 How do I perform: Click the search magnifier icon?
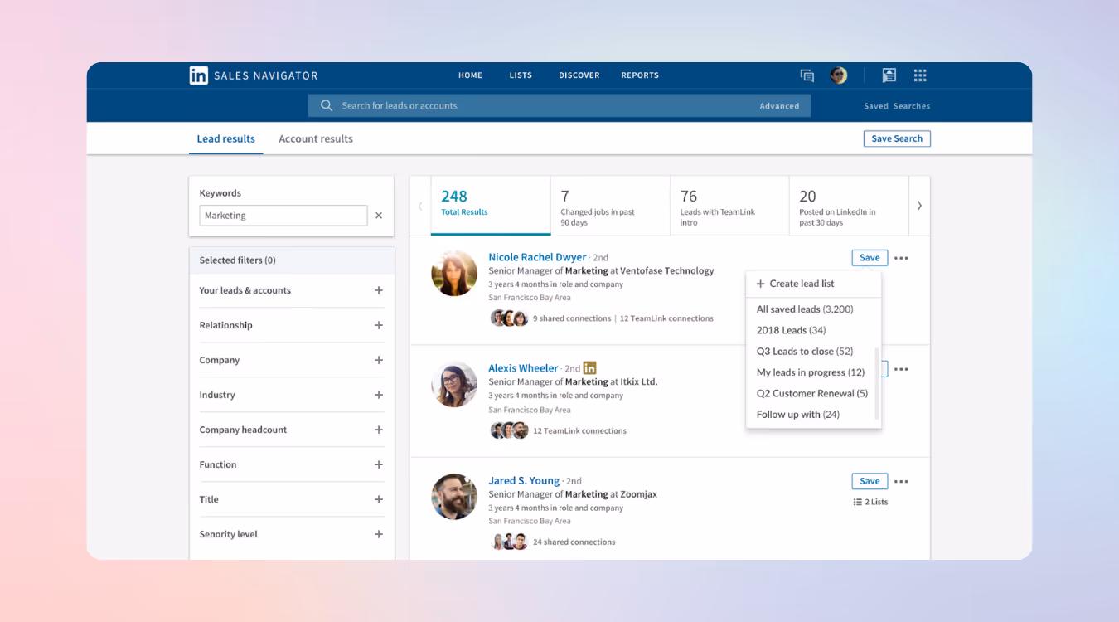[x=327, y=105]
